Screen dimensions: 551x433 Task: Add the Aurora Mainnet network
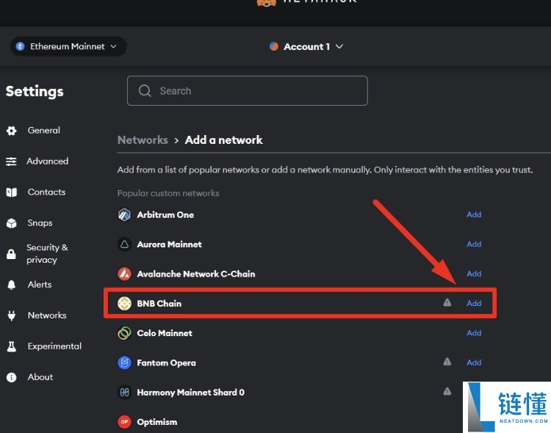click(x=474, y=244)
